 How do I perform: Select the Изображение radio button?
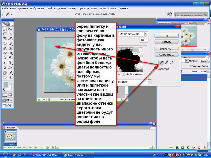(124, 74)
